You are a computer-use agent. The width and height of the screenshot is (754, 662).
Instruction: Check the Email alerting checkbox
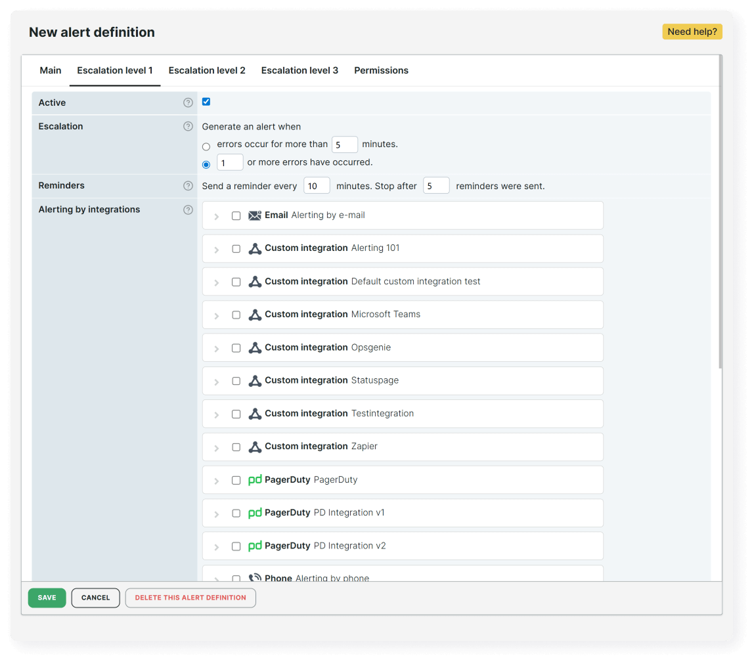236,215
